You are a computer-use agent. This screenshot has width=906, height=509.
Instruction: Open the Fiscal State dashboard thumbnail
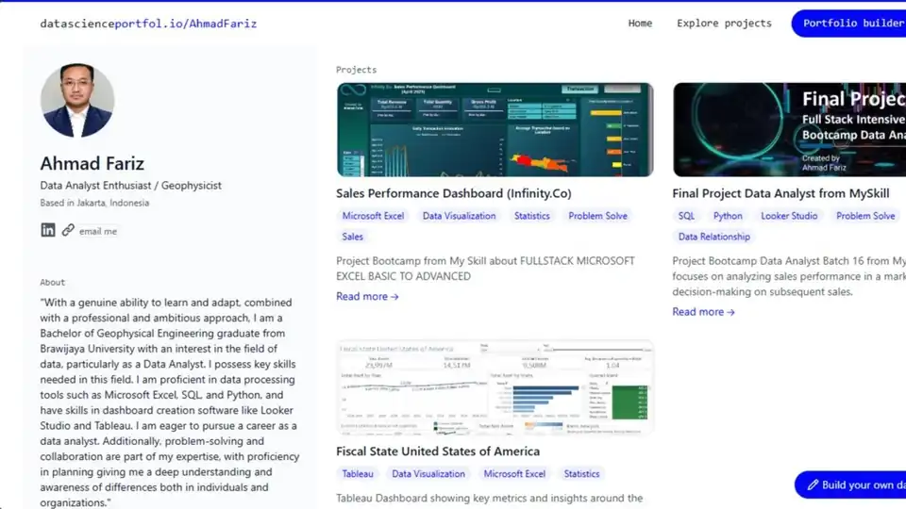[x=495, y=387]
